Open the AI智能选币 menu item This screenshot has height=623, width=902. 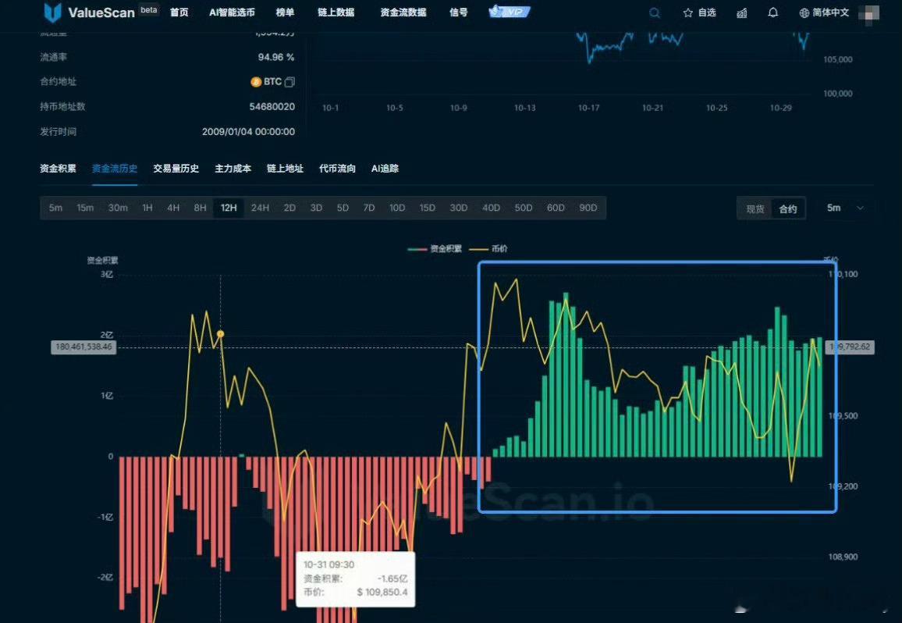[229, 12]
